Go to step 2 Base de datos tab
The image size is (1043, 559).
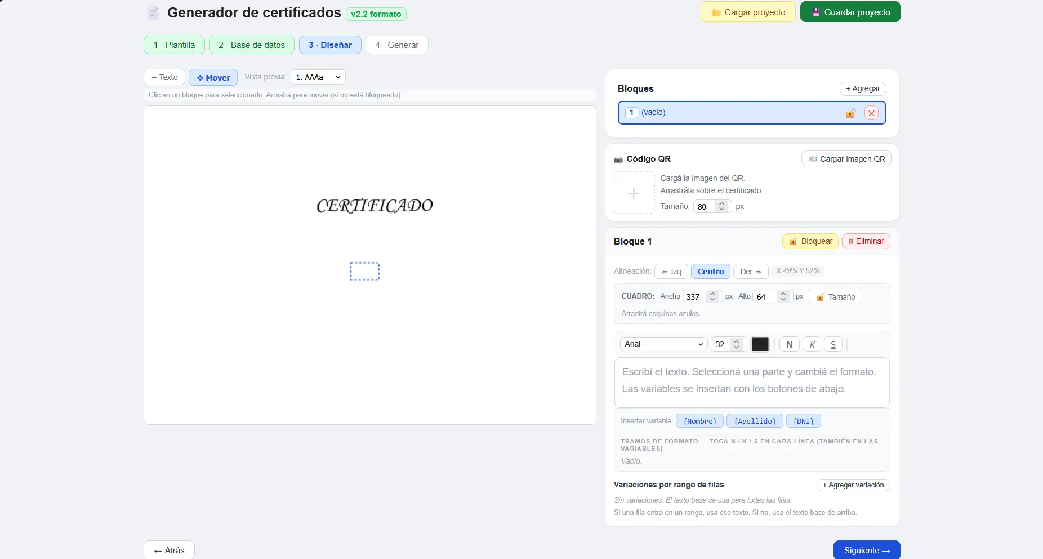click(x=252, y=45)
